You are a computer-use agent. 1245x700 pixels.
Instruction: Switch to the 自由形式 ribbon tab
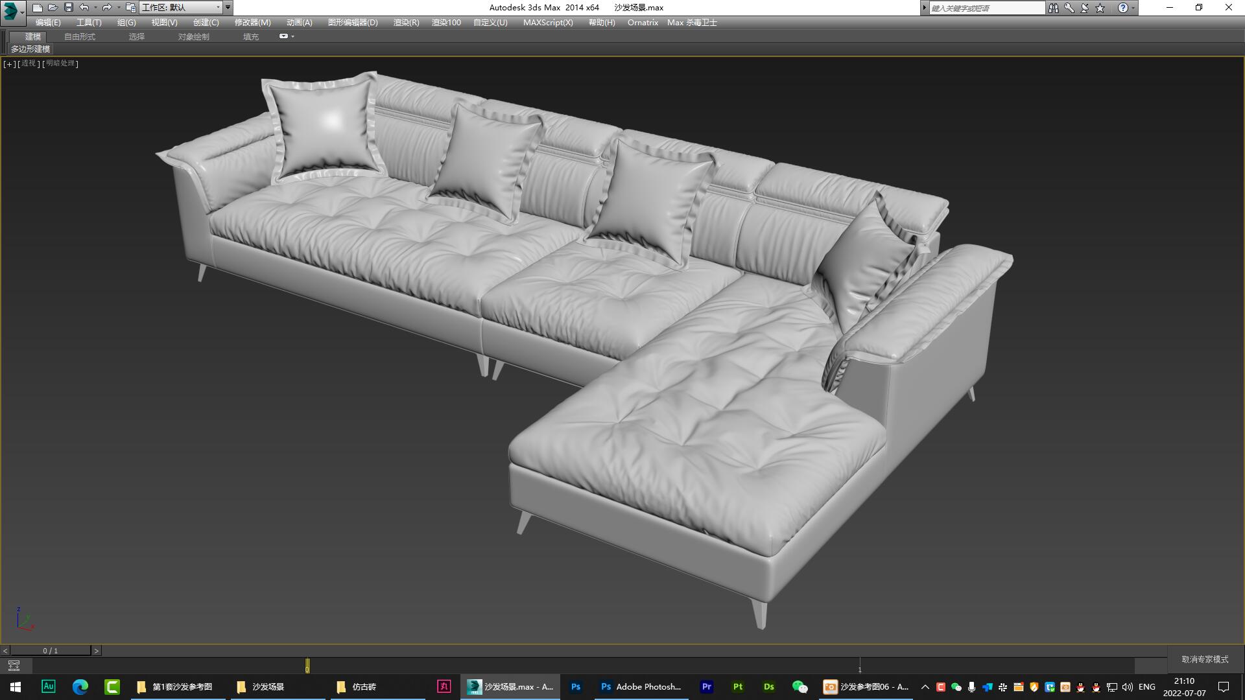tap(79, 36)
